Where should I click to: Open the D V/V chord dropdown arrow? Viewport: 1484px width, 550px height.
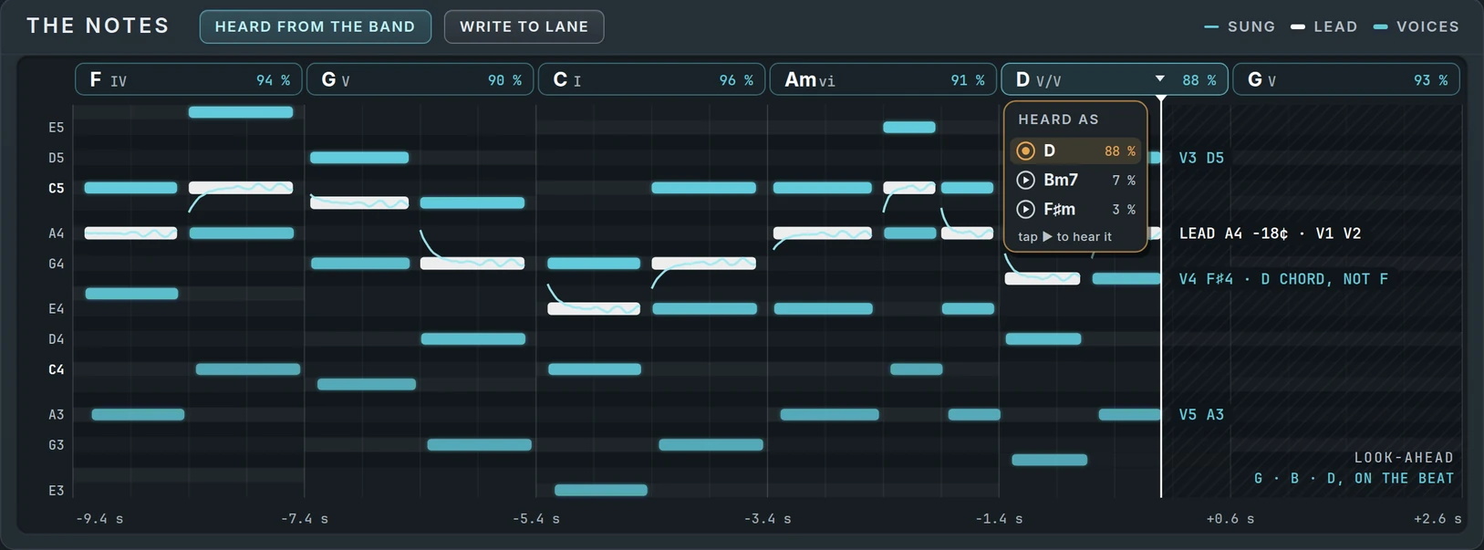[1159, 79]
